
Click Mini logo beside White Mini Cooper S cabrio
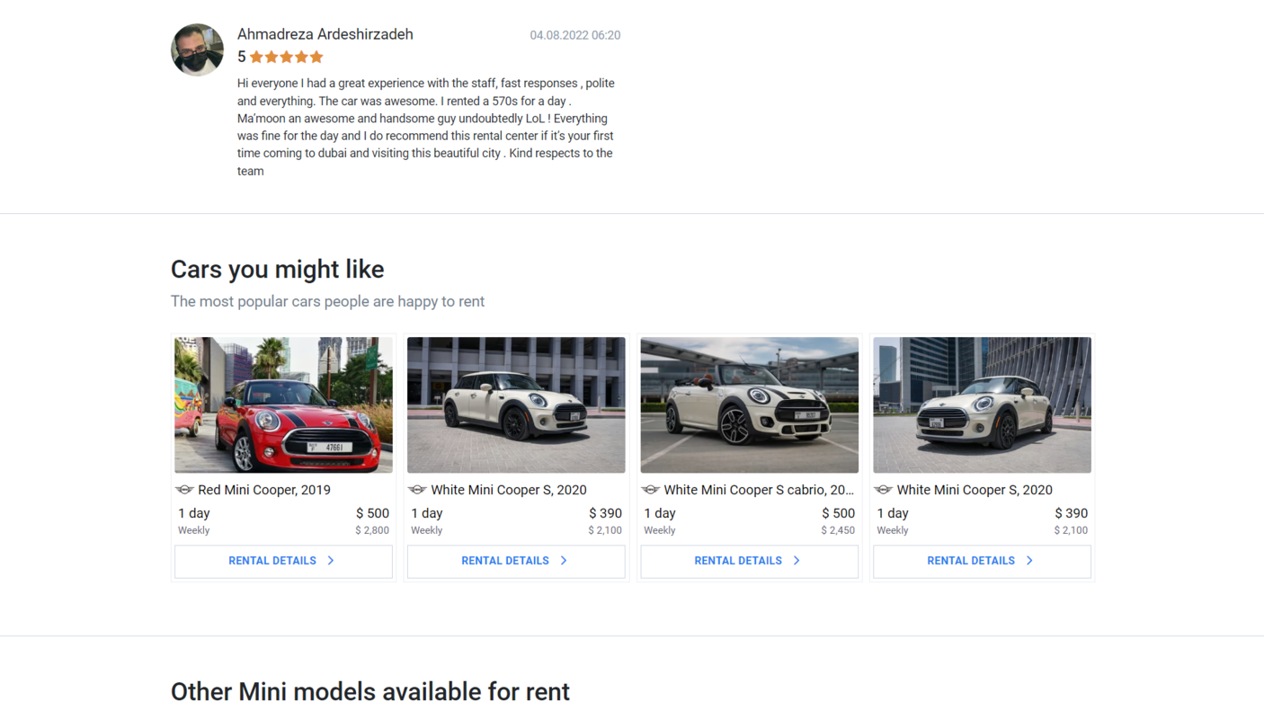650,490
